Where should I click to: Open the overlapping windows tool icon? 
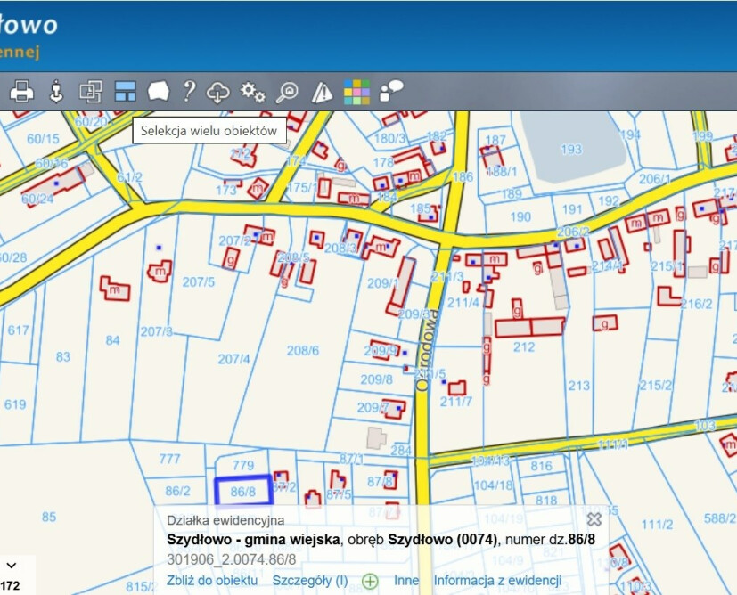point(91,91)
